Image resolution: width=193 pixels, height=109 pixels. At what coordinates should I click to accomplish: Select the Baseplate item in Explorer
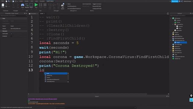[x=178, y=30]
